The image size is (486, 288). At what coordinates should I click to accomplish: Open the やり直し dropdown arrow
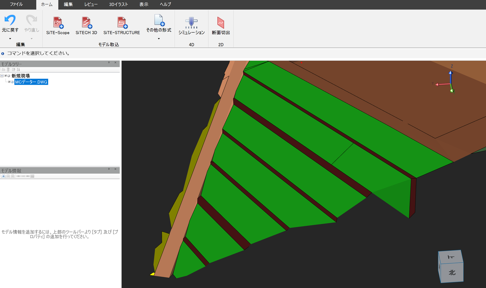tap(32, 39)
